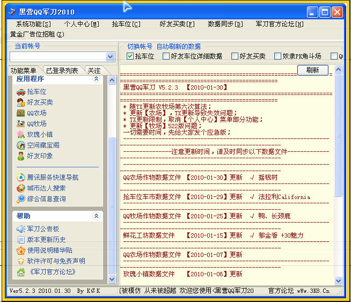Click the sidebar scrollbar thumb
Screen dimensions: 351x302
coord(112,205)
